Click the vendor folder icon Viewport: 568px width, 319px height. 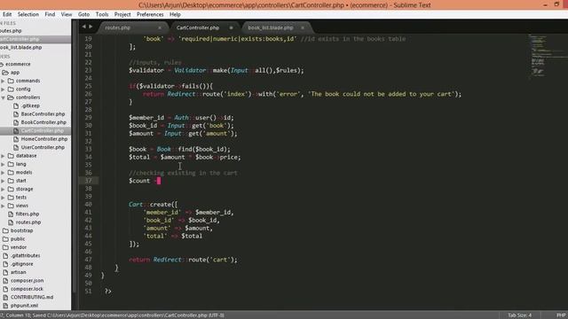point(5,247)
